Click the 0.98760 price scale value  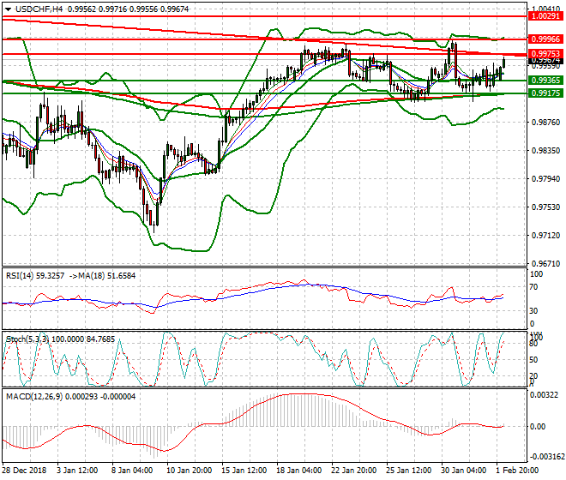pyautogui.click(x=545, y=123)
